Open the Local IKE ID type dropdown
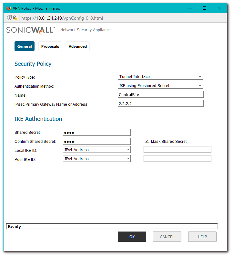Screen dimensions: 233x257 click(x=96, y=150)
